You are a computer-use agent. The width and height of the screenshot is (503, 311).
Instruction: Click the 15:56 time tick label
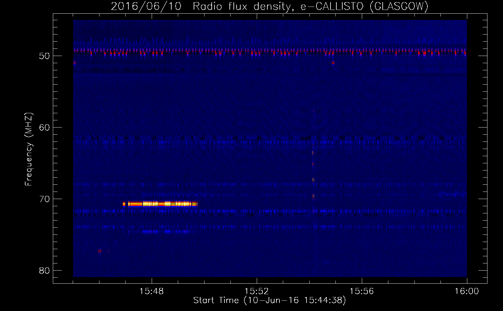[362, 291]
